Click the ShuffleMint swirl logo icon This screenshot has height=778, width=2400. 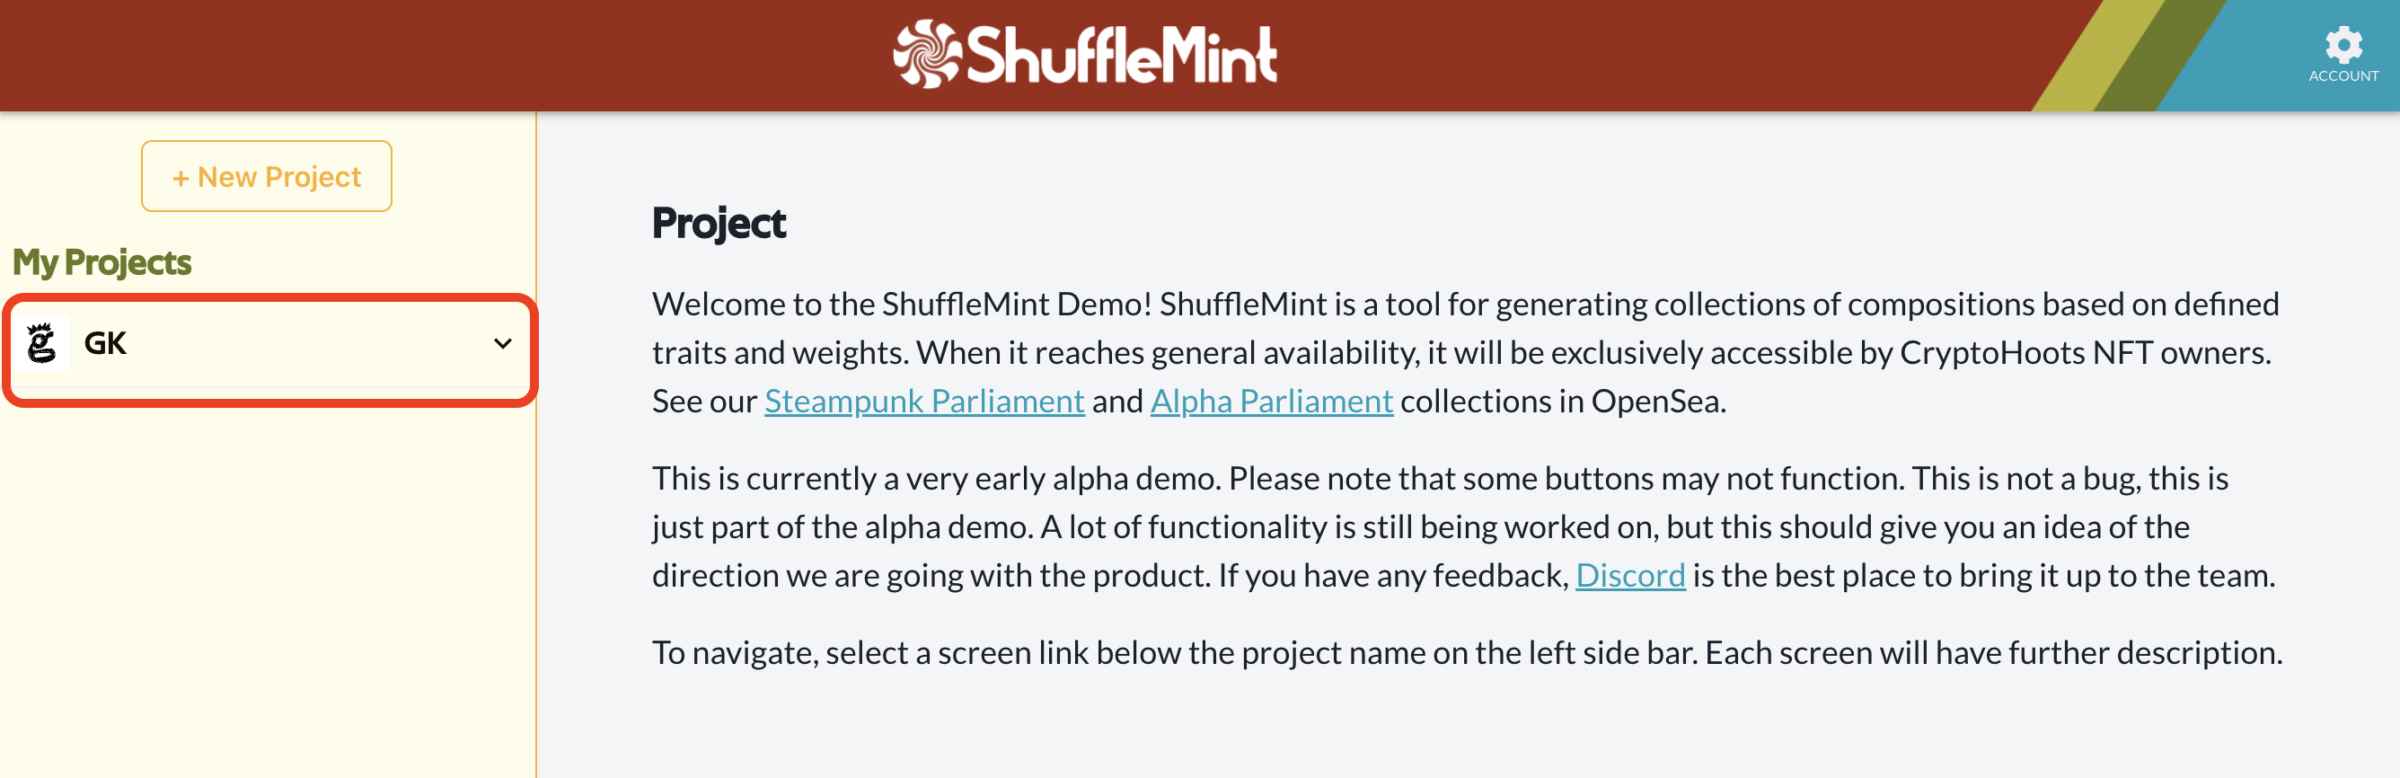pyautogui.click(x=926, y=54)
